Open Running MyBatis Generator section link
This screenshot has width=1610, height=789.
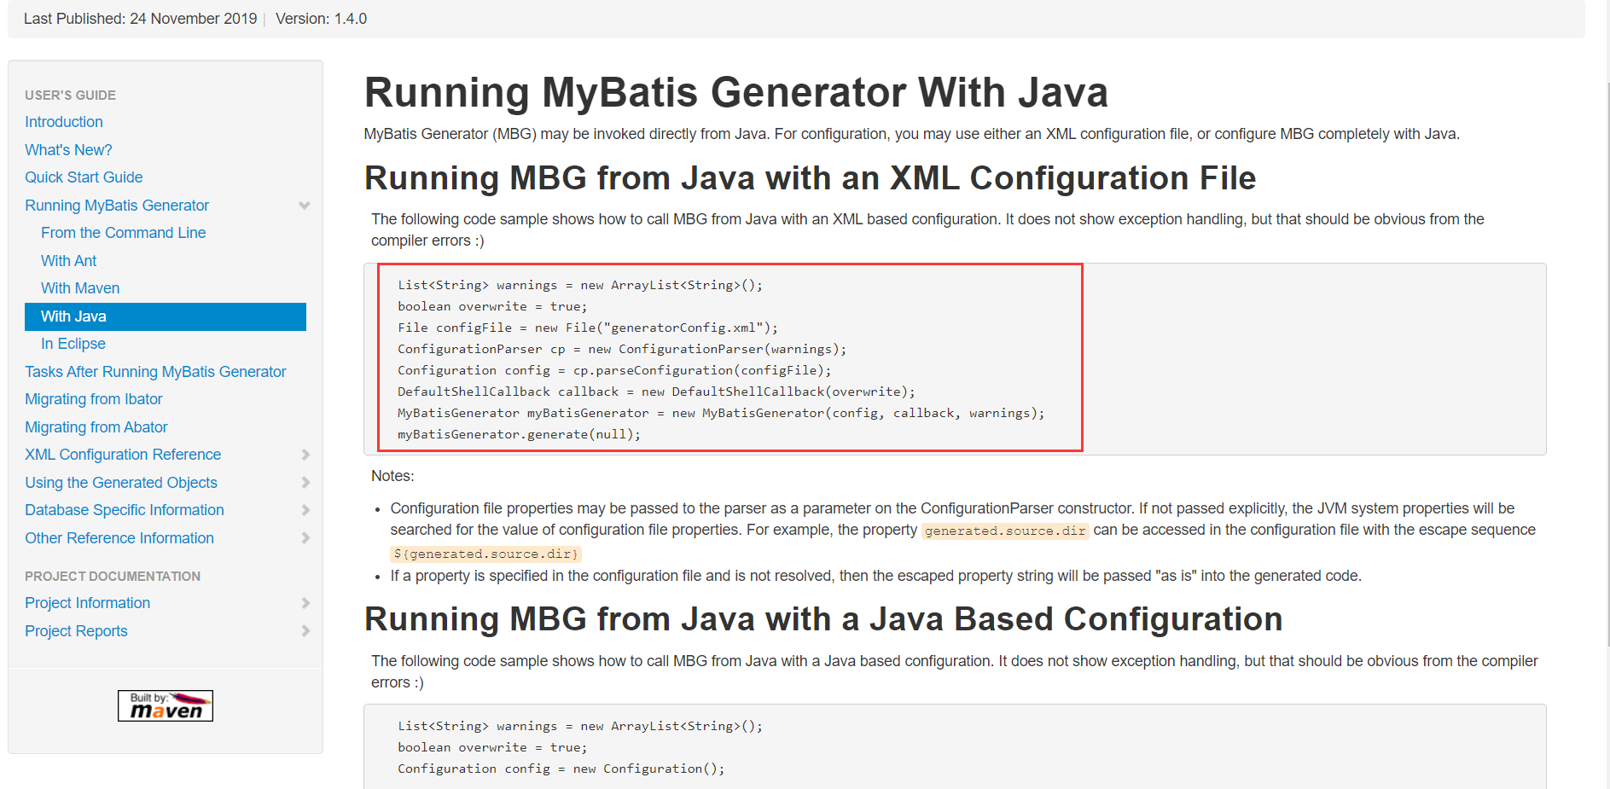pos(117,206)
